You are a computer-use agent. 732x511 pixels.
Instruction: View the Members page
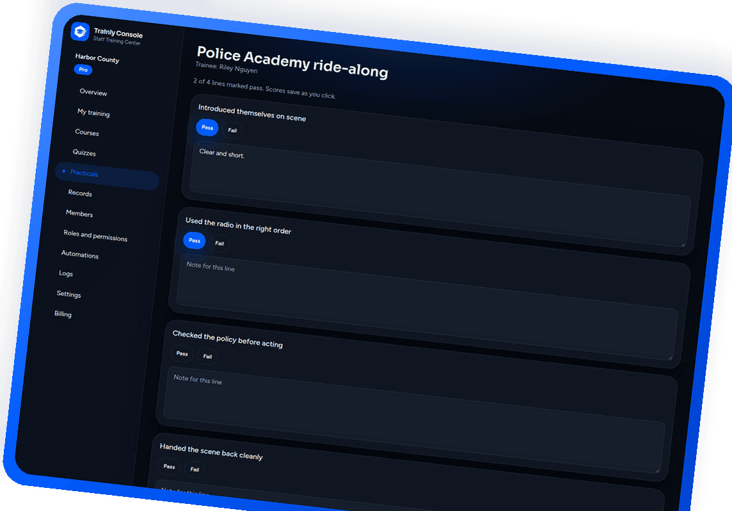click(x=79, y=213)
